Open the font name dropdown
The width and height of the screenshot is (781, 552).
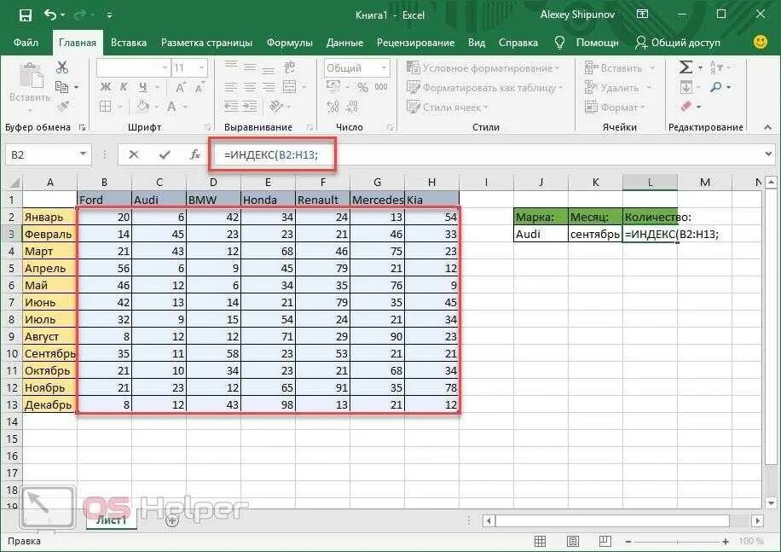point(165,67)
